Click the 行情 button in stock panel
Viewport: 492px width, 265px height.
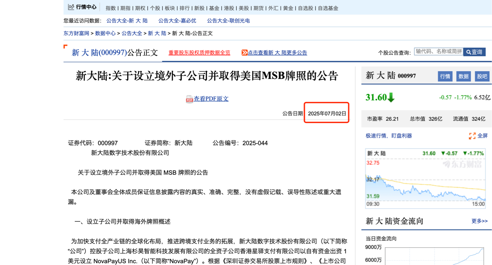(x=445, y=76)
